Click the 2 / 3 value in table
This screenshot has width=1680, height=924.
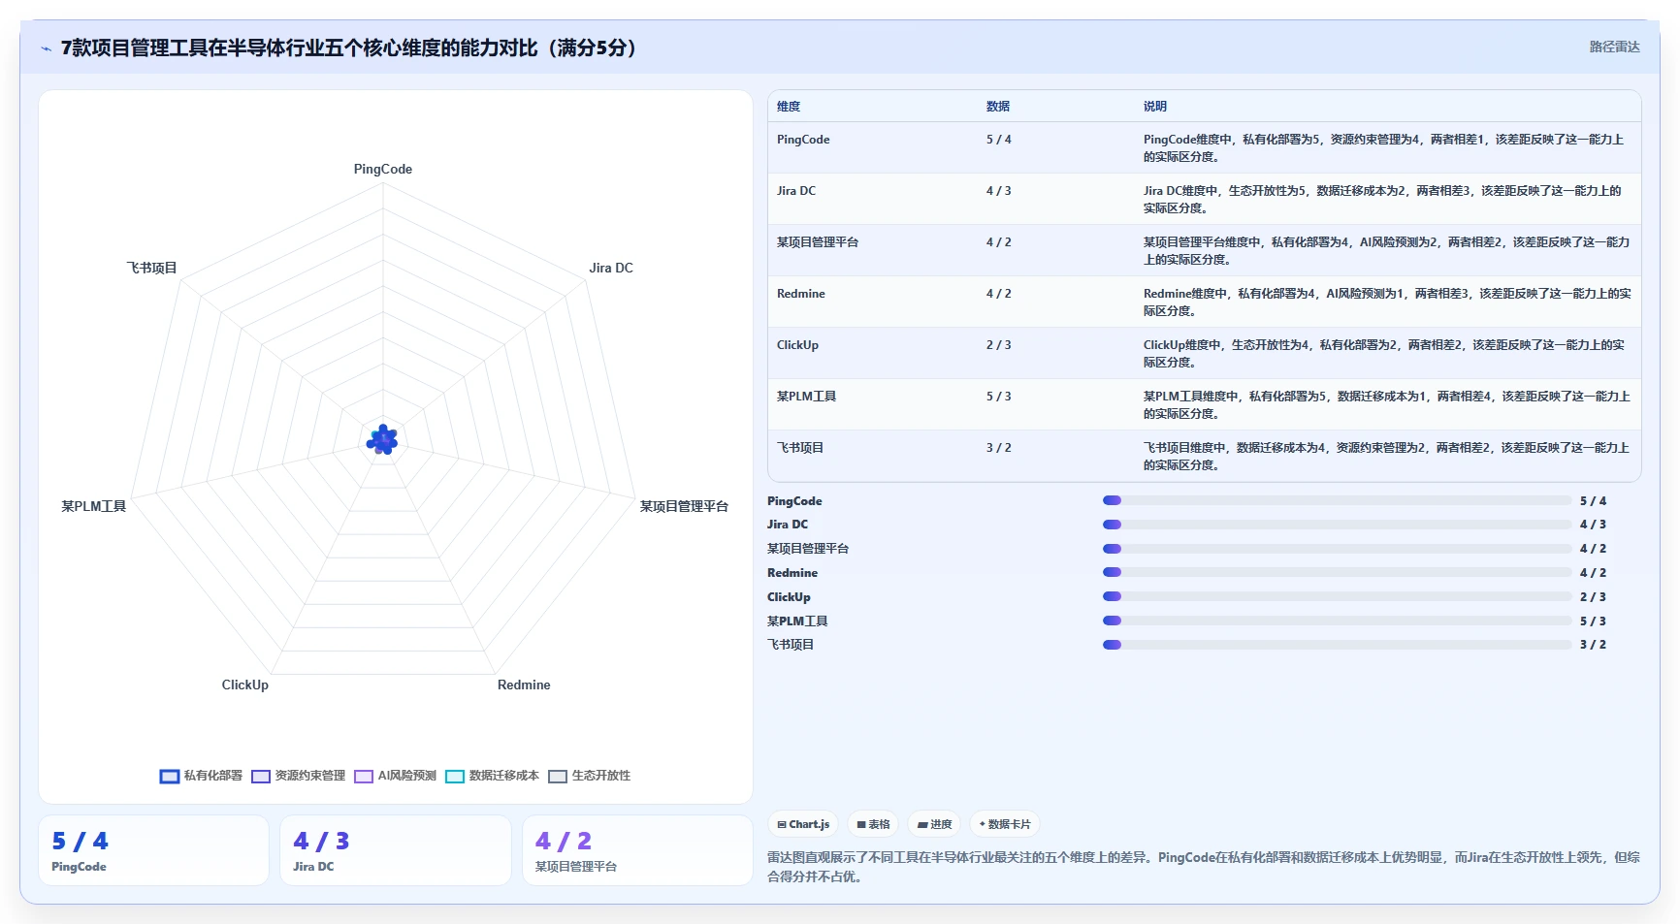point(999,345)
